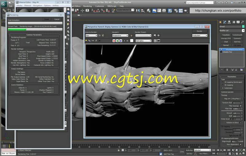Toggle View-dependent checkbox
The image size is (246, 156).
(240, 144)
